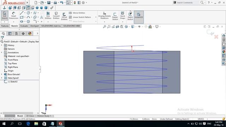Open Trim Entities dropdown arrow
Image resolution: width=226 pixels, height=127 pixels.
point(48,22)
